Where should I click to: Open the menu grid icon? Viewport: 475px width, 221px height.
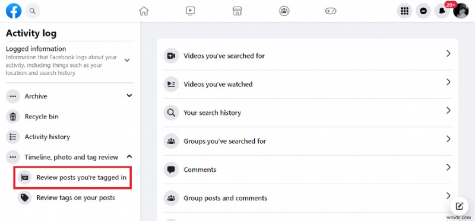[x=404, y=11]
